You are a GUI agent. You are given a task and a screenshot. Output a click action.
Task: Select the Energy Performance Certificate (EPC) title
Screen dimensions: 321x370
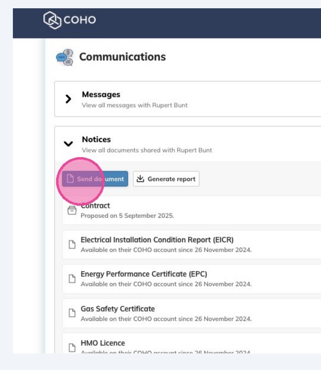tap(144, 274)
